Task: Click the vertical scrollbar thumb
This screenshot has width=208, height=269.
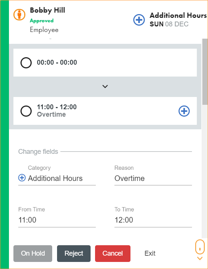Action: pos(205,72)
